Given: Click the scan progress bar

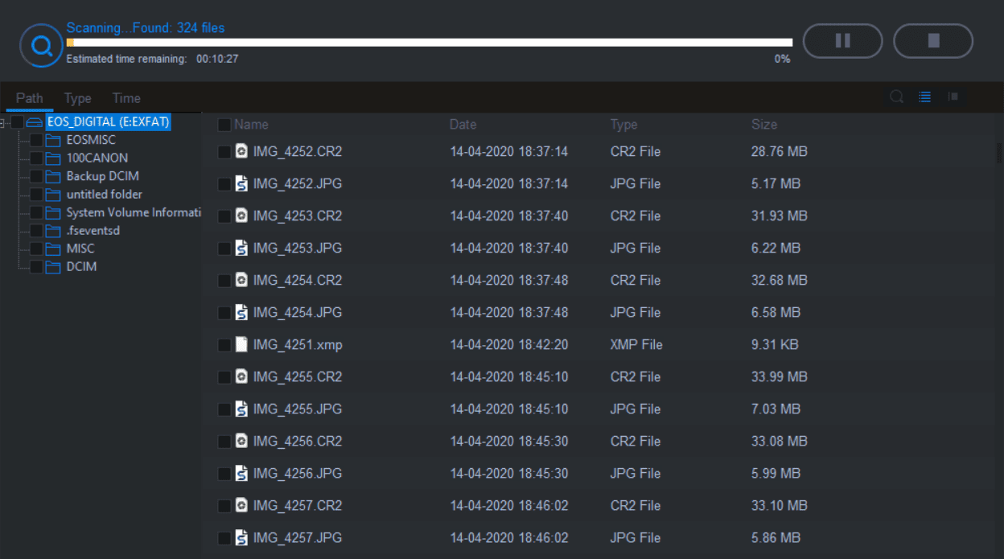Looking at the screenshot, I should 429,43.
